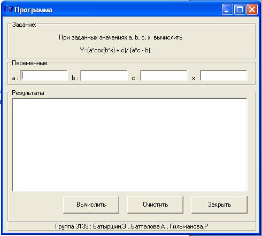Viewport: 262px width, 236px height.
Task: Focus the input field for variable b
Action: pos(104,75)
